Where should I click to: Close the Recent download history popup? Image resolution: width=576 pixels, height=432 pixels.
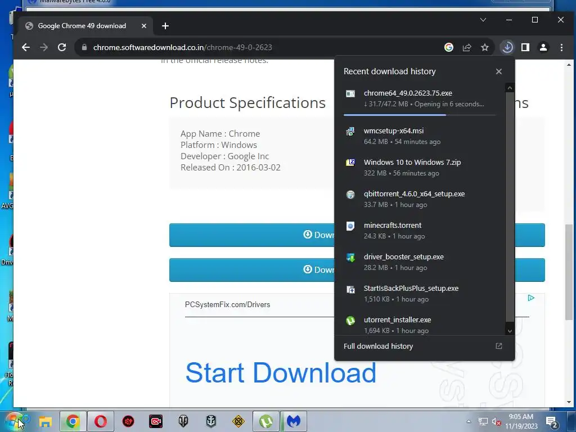pos(498,71)
